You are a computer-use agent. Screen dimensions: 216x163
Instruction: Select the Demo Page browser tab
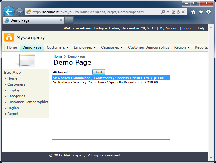[34, 20]
